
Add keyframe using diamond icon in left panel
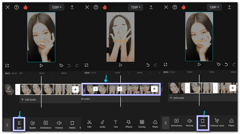[x=61, y=66]
